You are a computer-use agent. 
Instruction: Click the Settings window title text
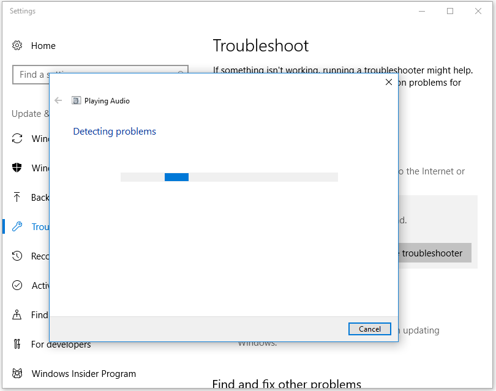pos(23,11)
